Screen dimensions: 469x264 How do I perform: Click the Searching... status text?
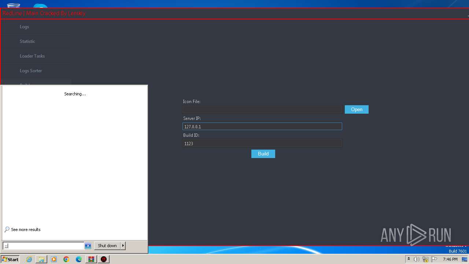pyautogui.click(x=75, y=94)
